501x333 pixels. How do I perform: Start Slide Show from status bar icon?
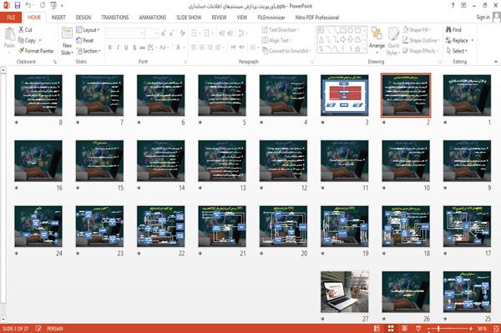coord(418,329)
